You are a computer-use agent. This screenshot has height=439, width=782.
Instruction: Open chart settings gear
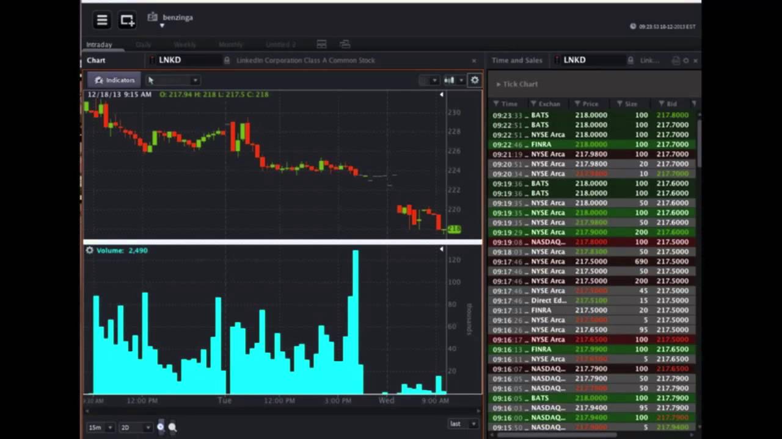tap(475, 80)
